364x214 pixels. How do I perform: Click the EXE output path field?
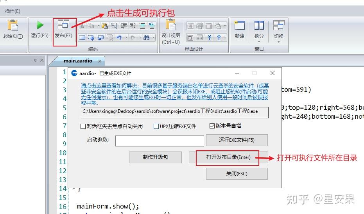174,112
